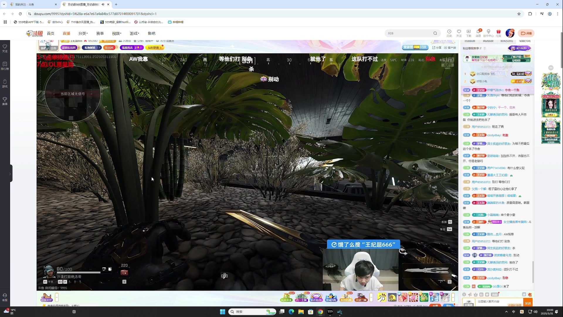Image resolution: width=563 pixels, height=317 pixels.
Task: Open 客服 headset in the left sidebar
Action: click(x=5, y=297)
